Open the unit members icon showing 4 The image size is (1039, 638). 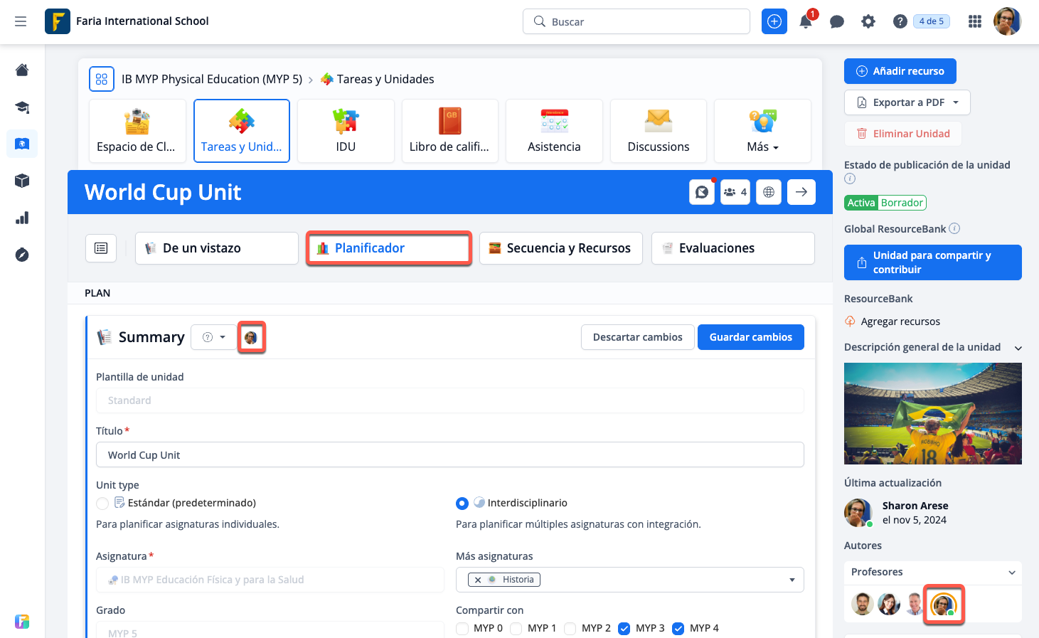735,192
